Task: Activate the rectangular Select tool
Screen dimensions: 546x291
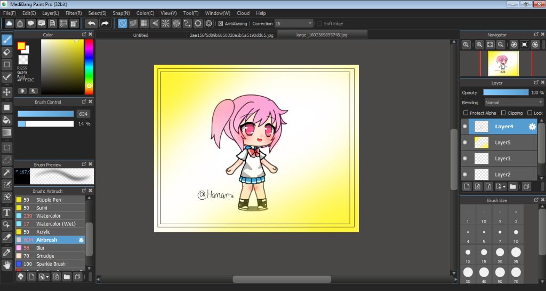Action: tap(6, 148)
